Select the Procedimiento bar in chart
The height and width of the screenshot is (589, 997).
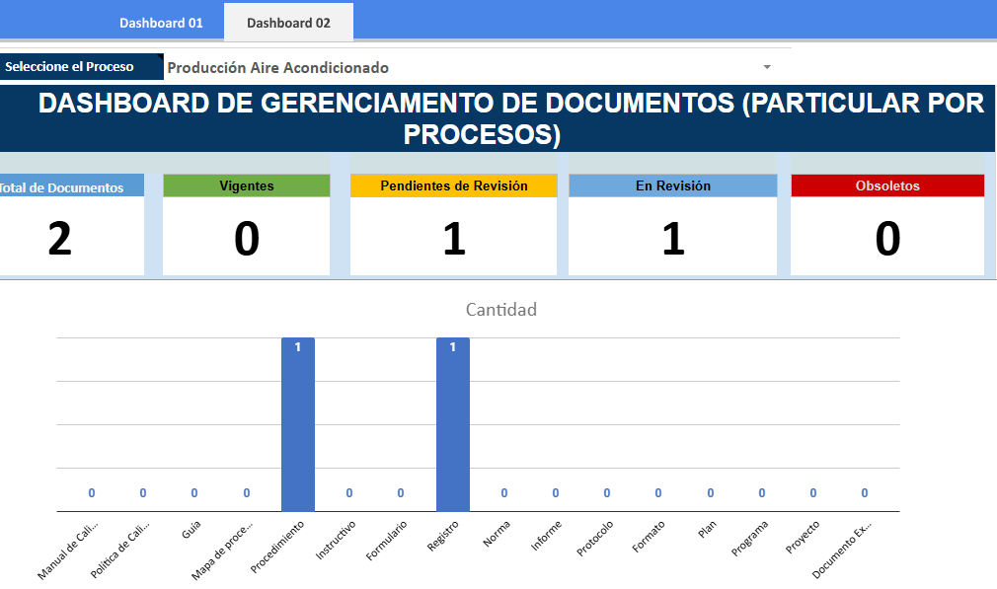(297, 424)
